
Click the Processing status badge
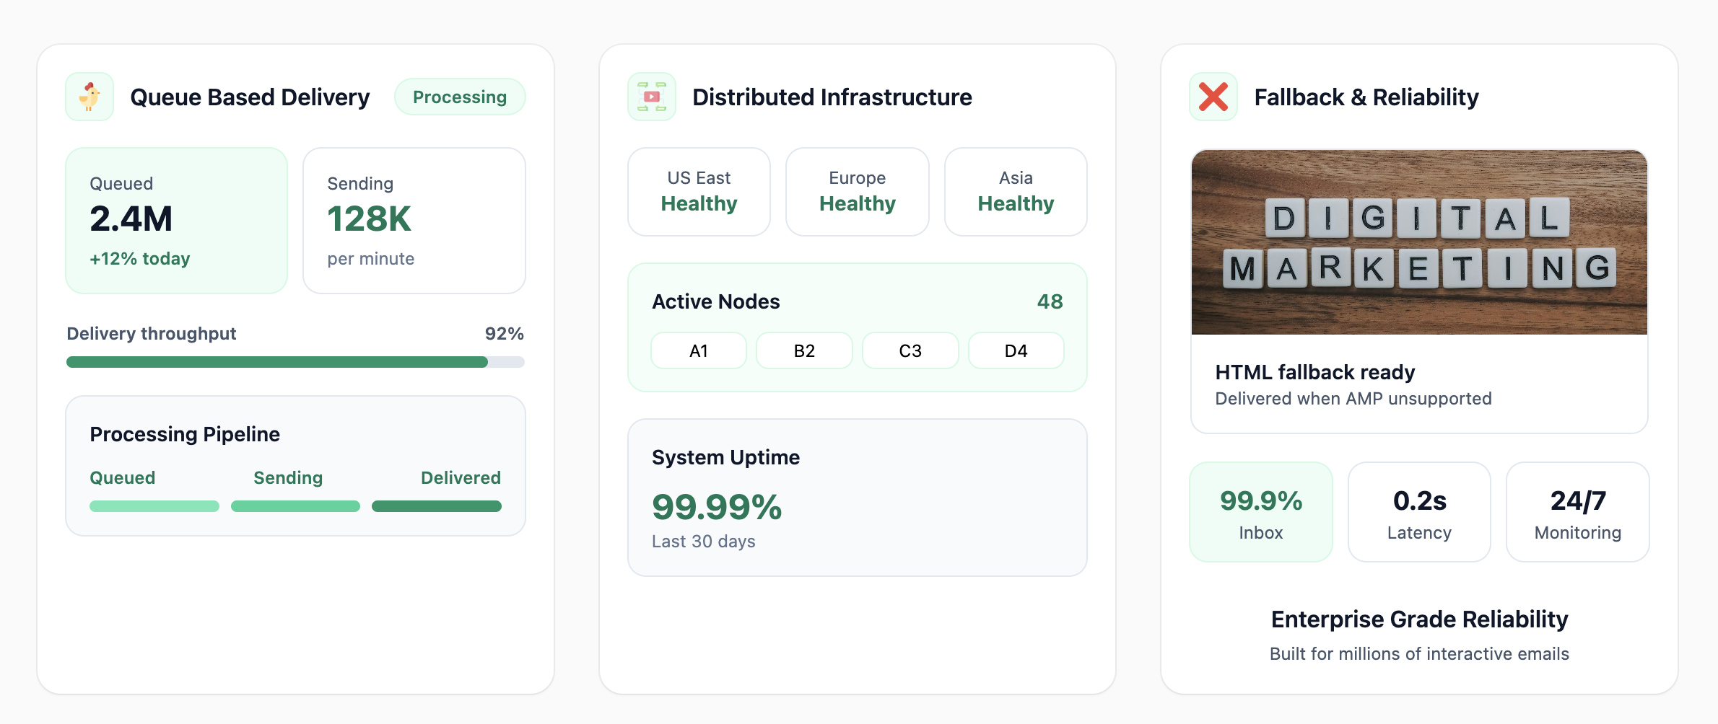coord(459,97)
